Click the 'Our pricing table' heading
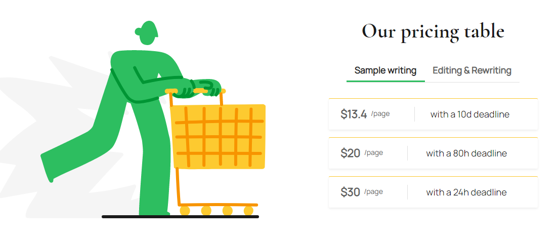This screenshot has width=560, height=238. coord(433,31)
